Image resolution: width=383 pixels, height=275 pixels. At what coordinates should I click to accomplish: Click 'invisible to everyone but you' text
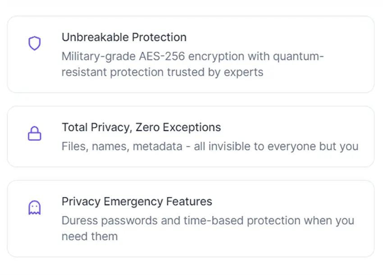(x=283, y=147)
